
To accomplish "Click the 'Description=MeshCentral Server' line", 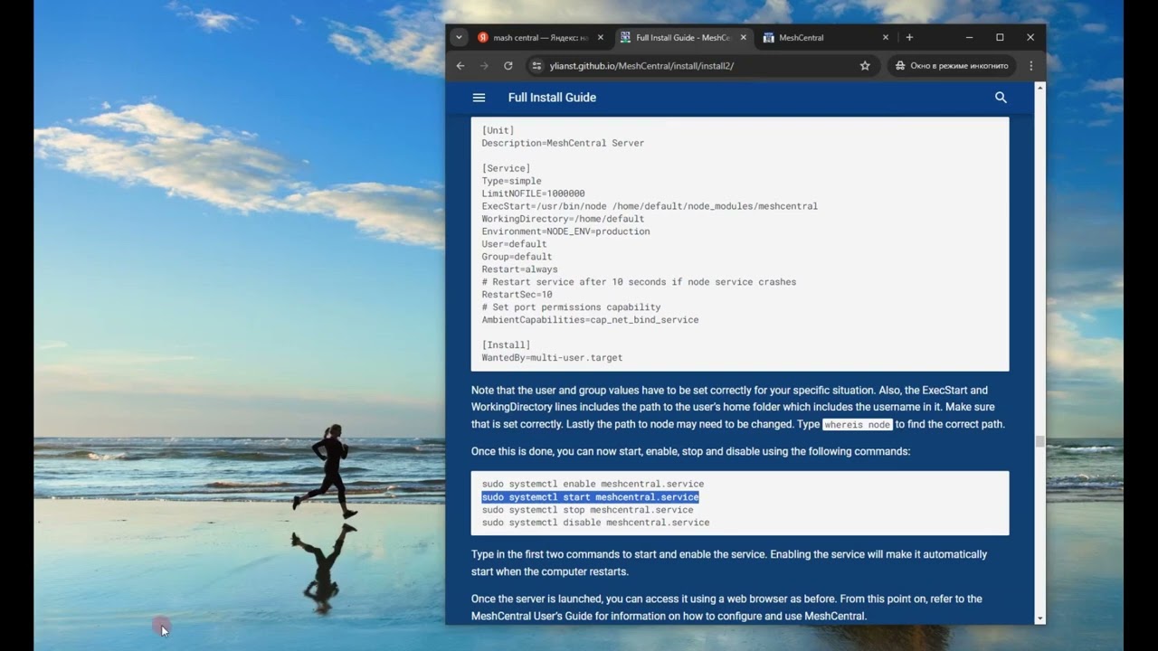I will click(563, 143).
